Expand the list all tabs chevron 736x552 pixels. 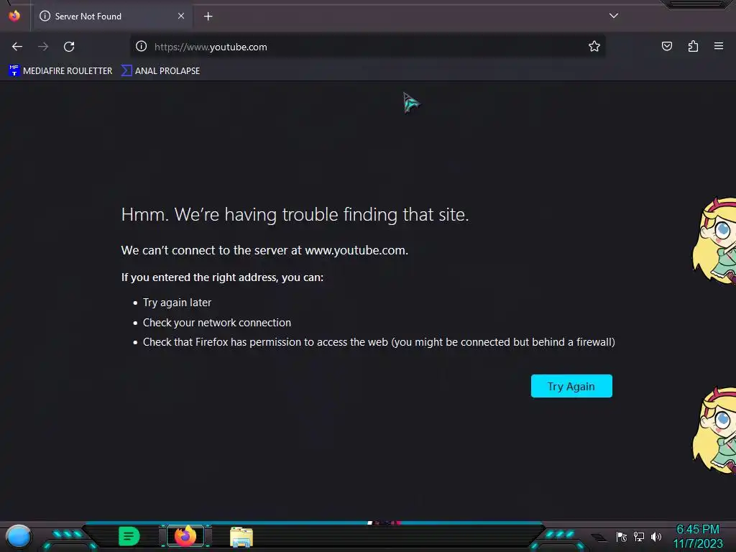click(x=614, y=16)
